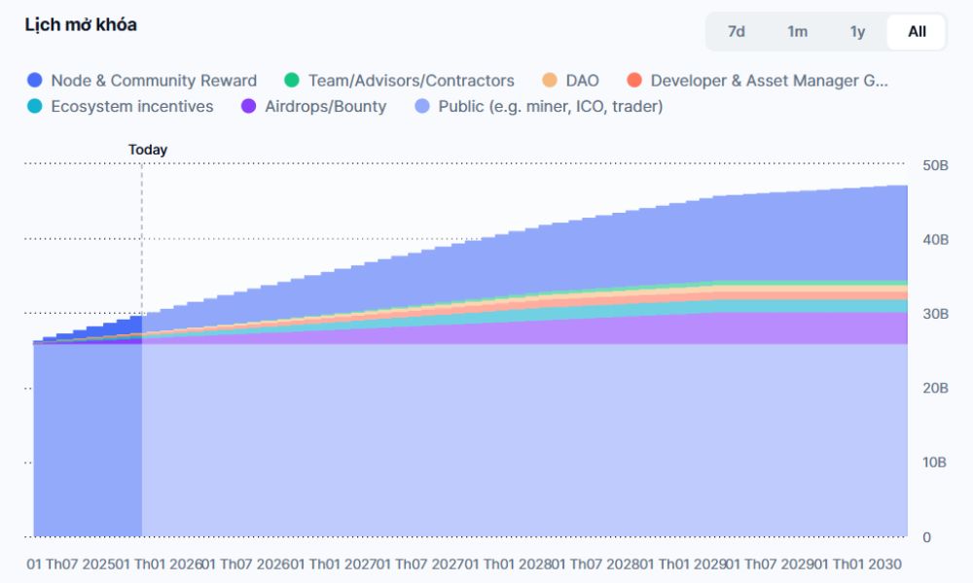
Task: Click the Today marker on the chart
Action: click(148, 150)
